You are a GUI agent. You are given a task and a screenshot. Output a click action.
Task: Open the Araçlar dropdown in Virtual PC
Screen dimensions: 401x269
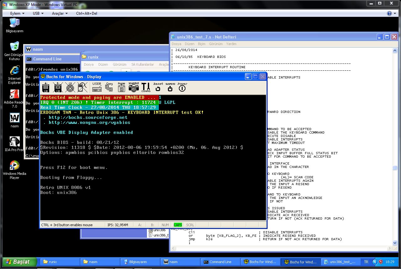click(x=60, y=13)
